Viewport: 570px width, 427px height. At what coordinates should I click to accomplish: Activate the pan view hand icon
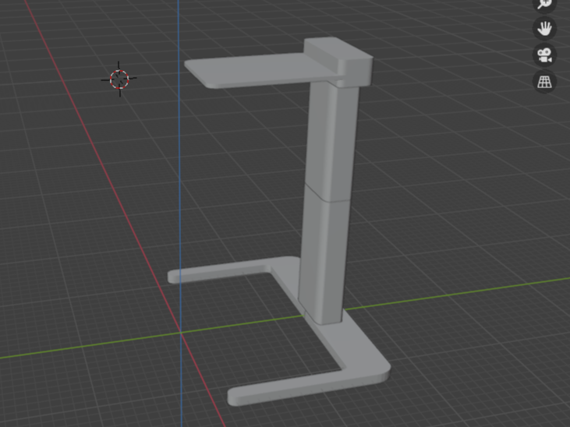pyautogui.click(x=544, y=28)
